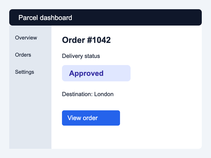Click the Order #1042 heading
211x158 pixels.
click(x=86, y=40)
